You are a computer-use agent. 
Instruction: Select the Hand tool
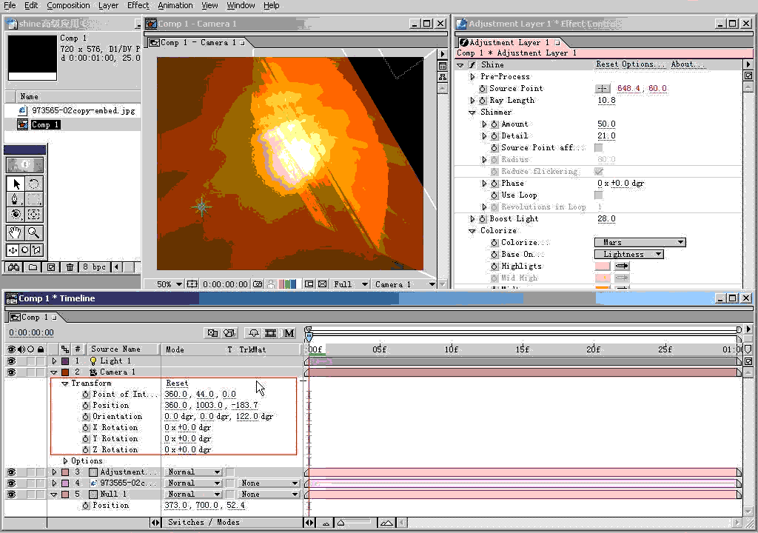tap(16, 232)
